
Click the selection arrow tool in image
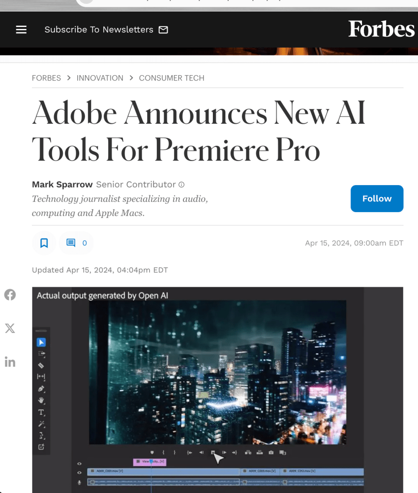(41, 342)
